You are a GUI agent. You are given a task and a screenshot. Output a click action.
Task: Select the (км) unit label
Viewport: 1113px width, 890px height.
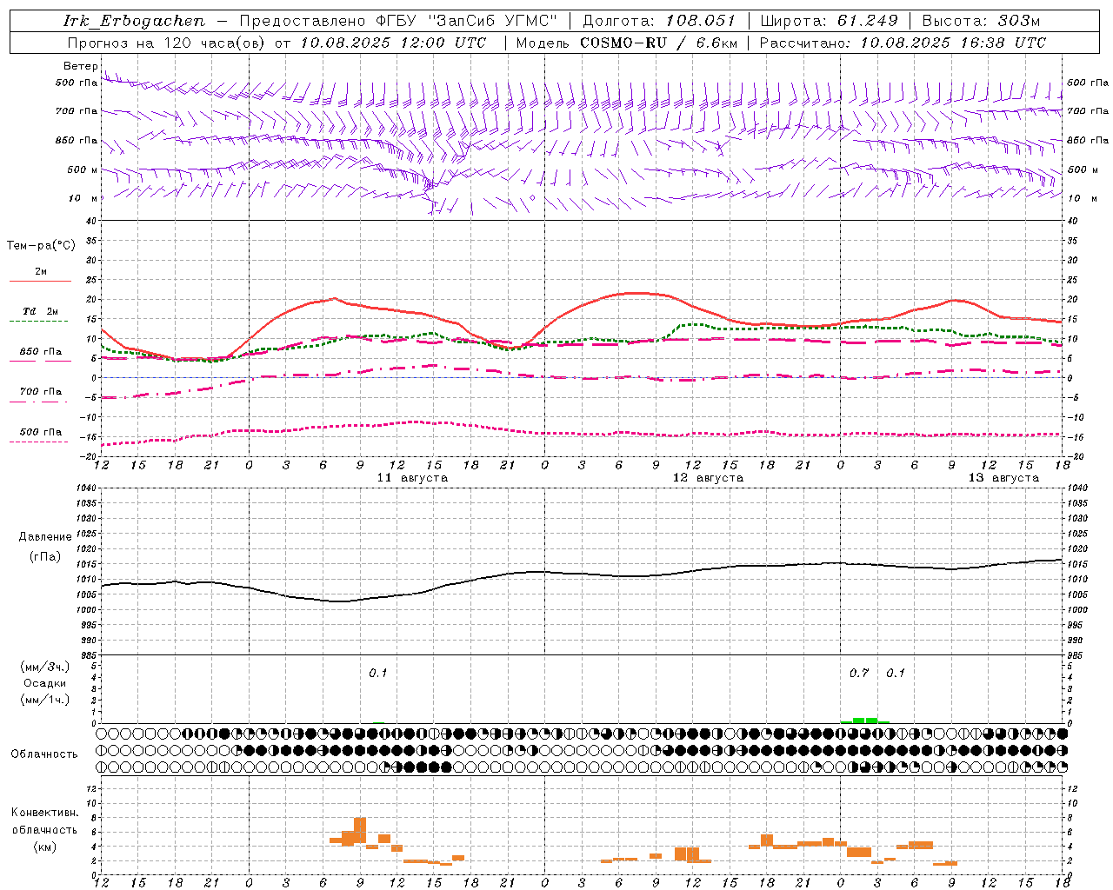coord(44,847)
